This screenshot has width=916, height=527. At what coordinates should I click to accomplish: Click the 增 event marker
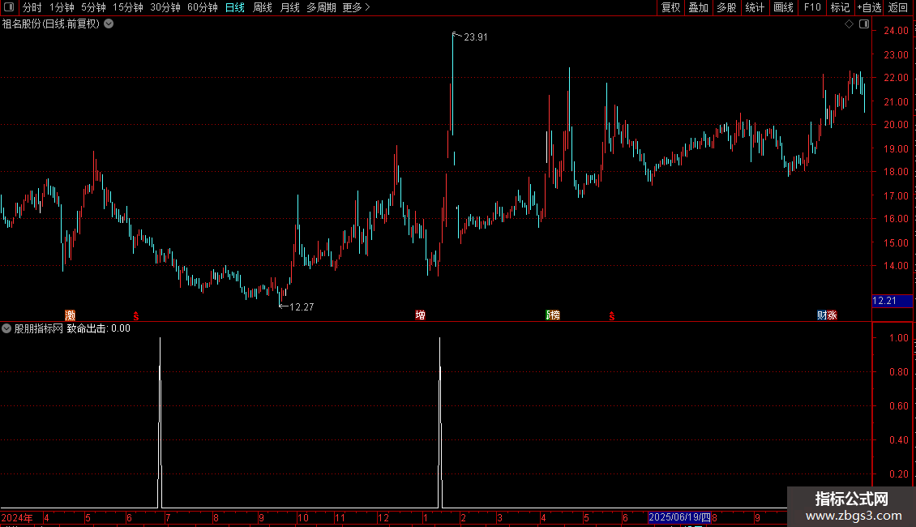420,315
